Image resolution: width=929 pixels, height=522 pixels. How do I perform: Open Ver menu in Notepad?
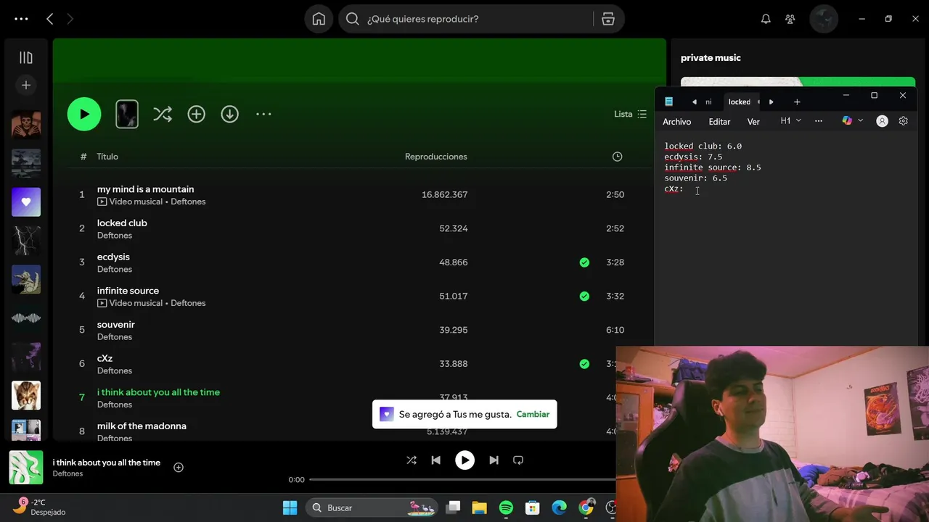753,122
